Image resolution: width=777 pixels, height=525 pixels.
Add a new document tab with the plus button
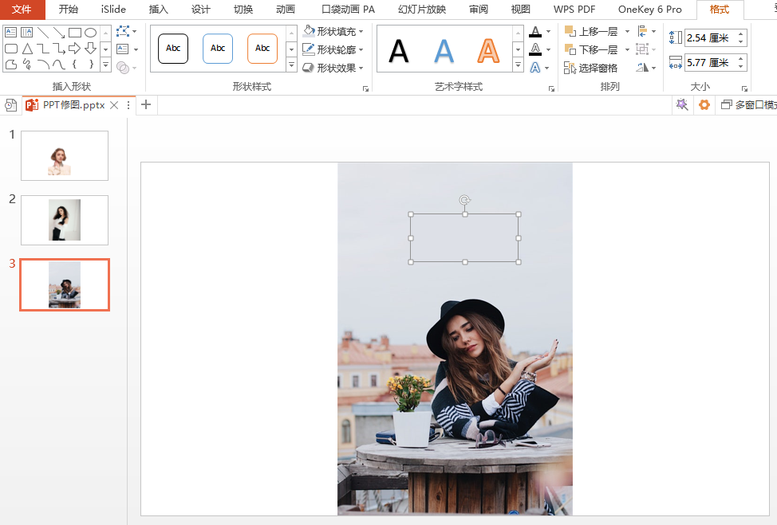(146, 105)
